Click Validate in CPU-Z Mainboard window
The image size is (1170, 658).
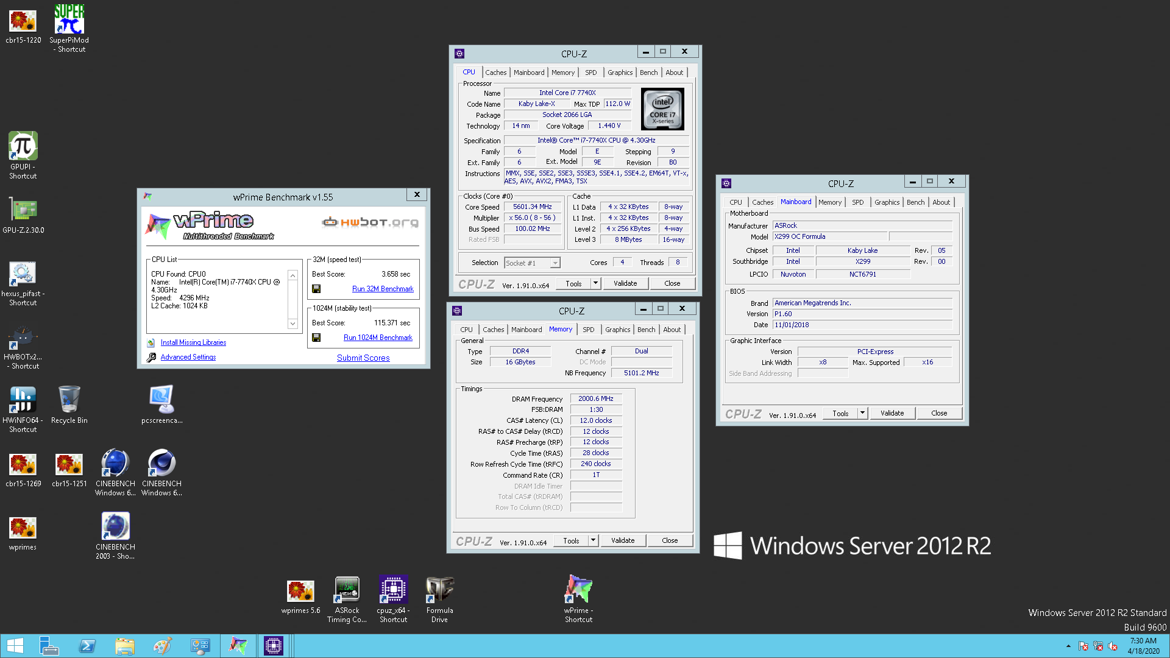tap(892, 413)
